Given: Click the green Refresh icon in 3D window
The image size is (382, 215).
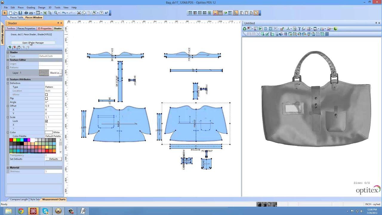Looking at the screenshot, I should pos(245,29).
